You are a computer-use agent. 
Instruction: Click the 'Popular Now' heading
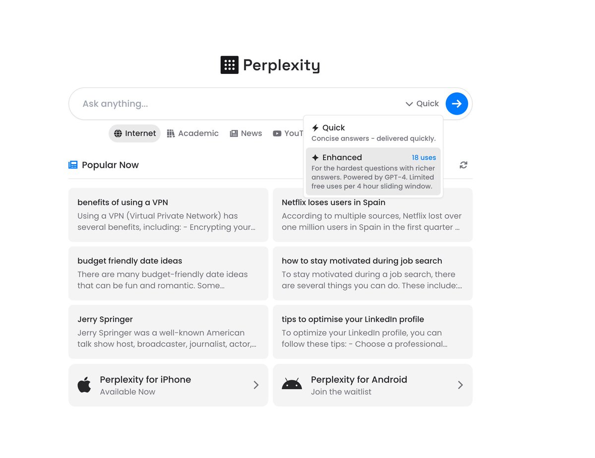110,165
